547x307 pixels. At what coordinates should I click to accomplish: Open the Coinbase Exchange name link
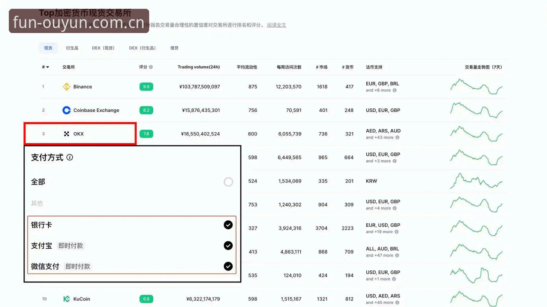96,110
